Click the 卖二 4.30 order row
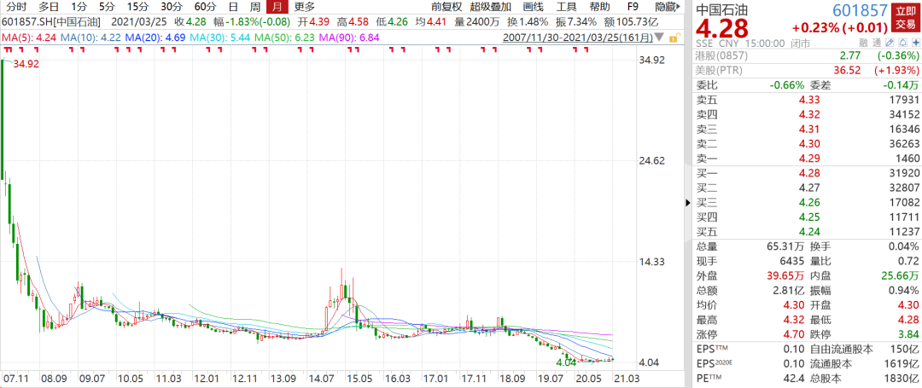922x388 pixels. 808,143
